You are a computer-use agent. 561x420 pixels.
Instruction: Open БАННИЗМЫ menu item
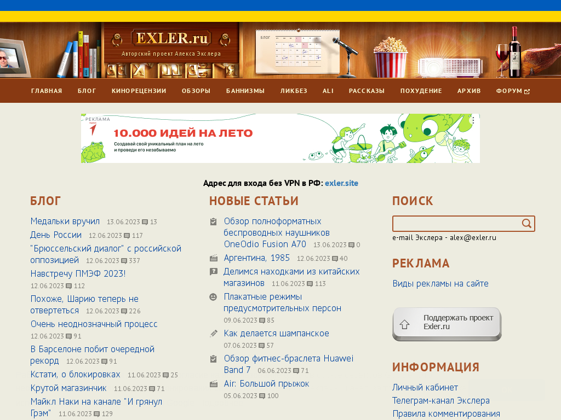point(245,91)
